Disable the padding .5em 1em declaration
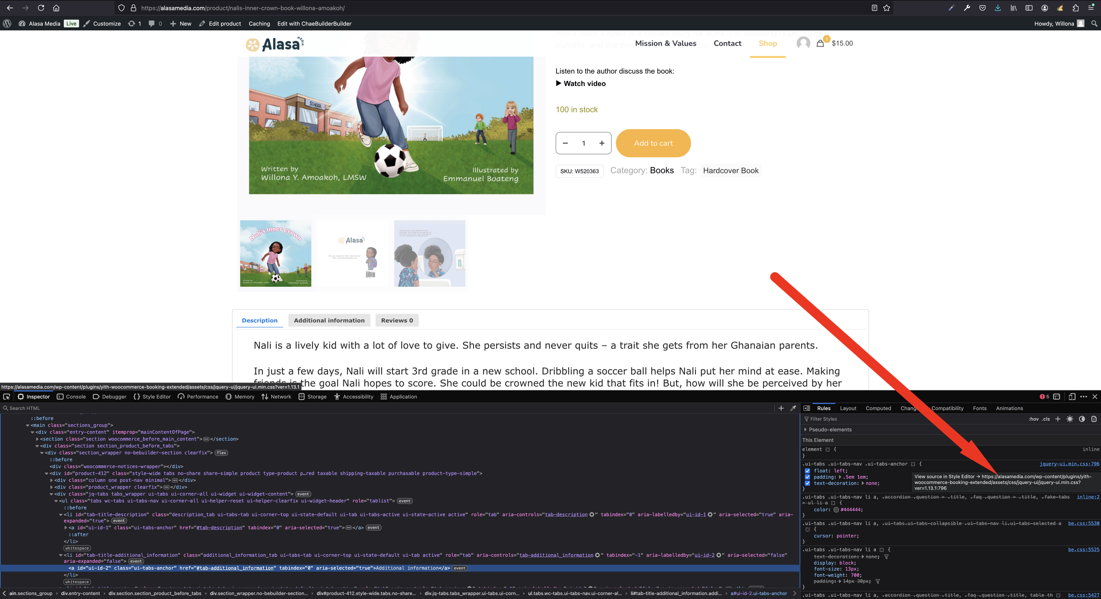 tap(807, 477)
